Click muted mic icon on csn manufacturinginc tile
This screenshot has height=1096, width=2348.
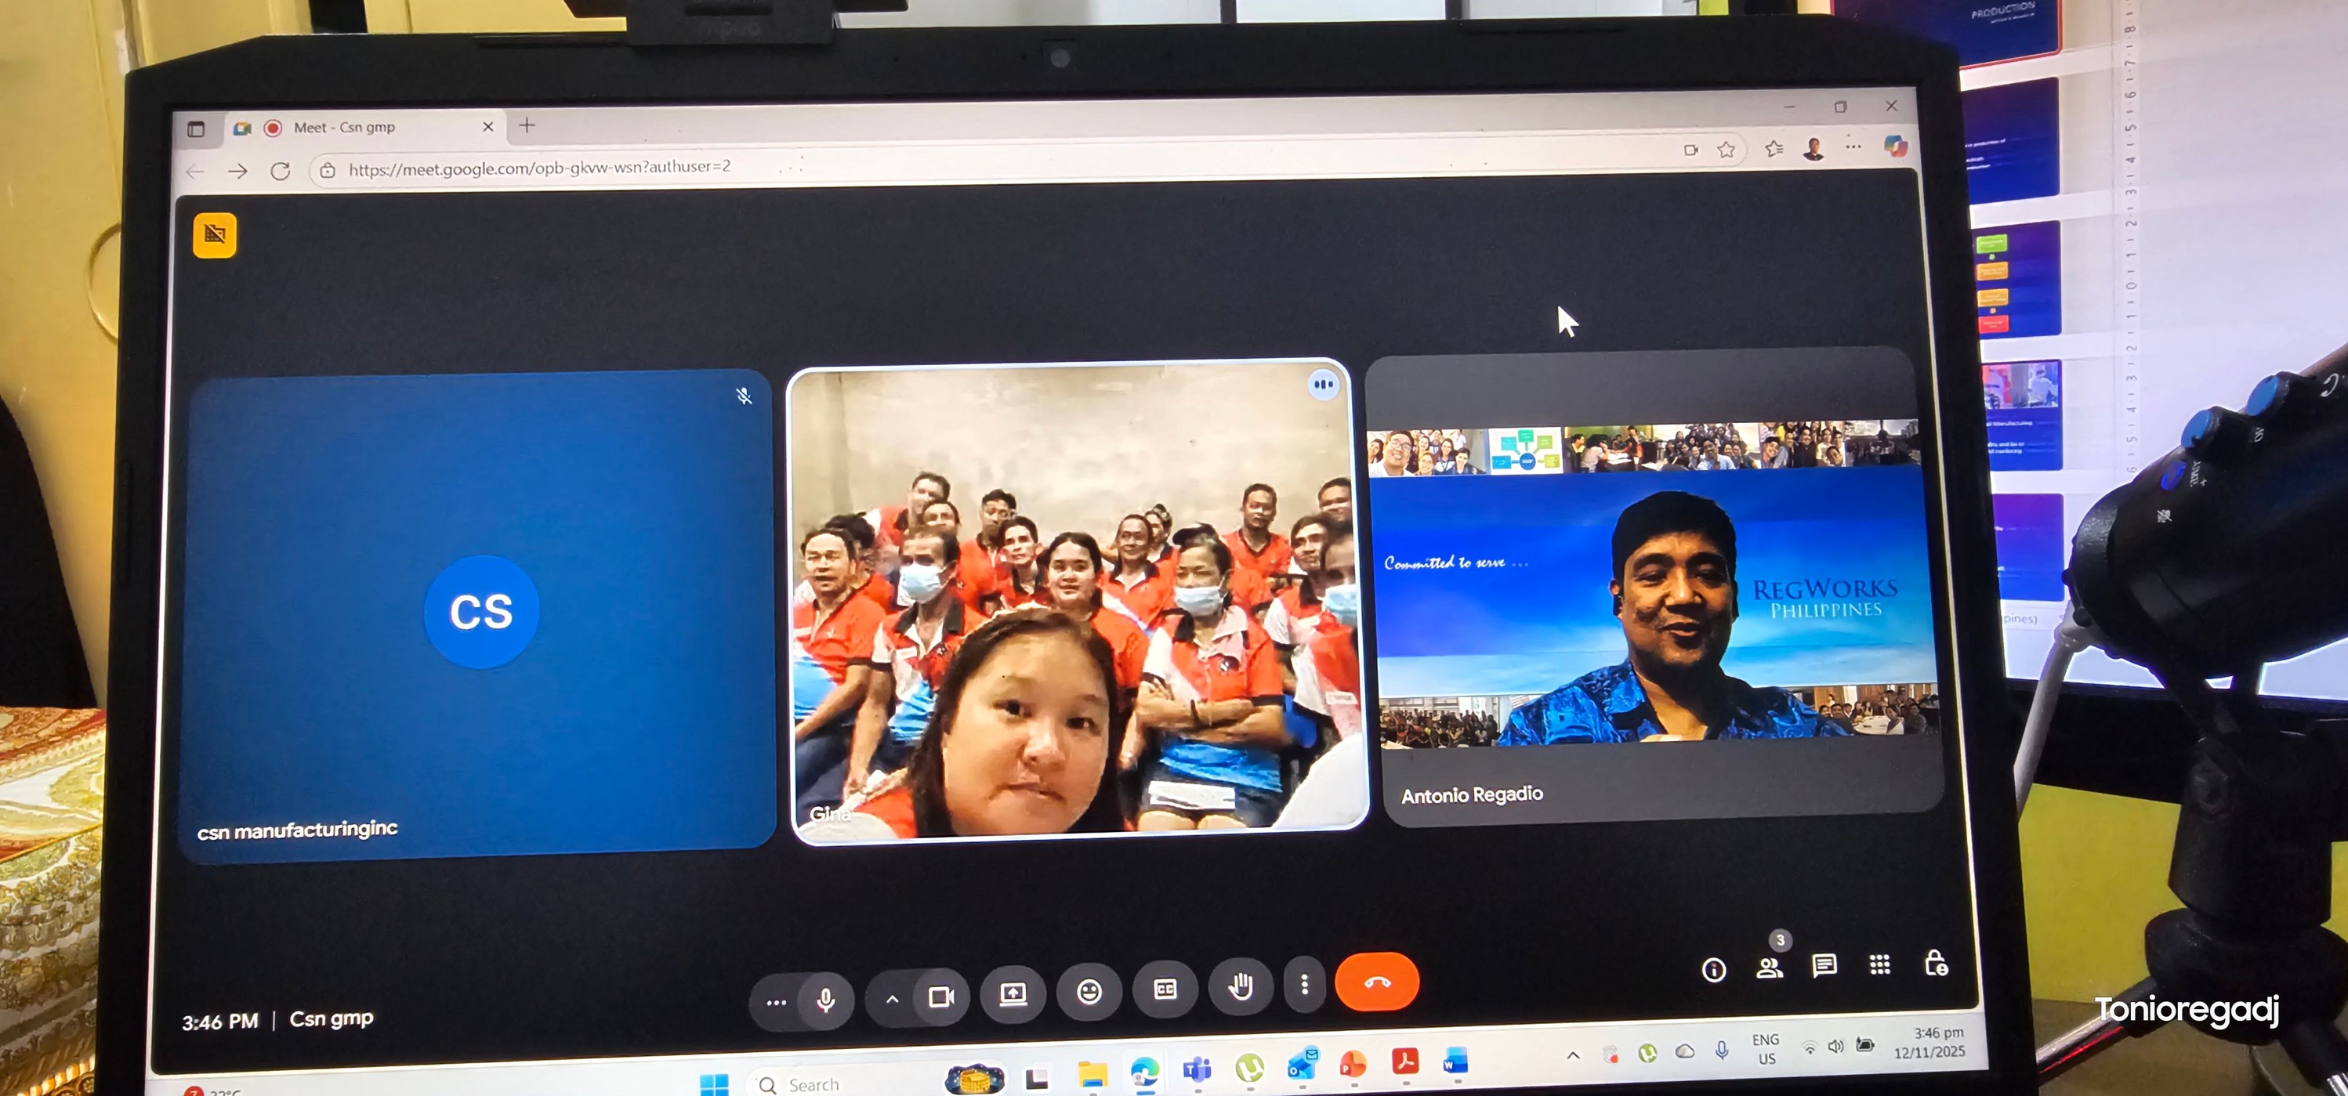point(744,396)
